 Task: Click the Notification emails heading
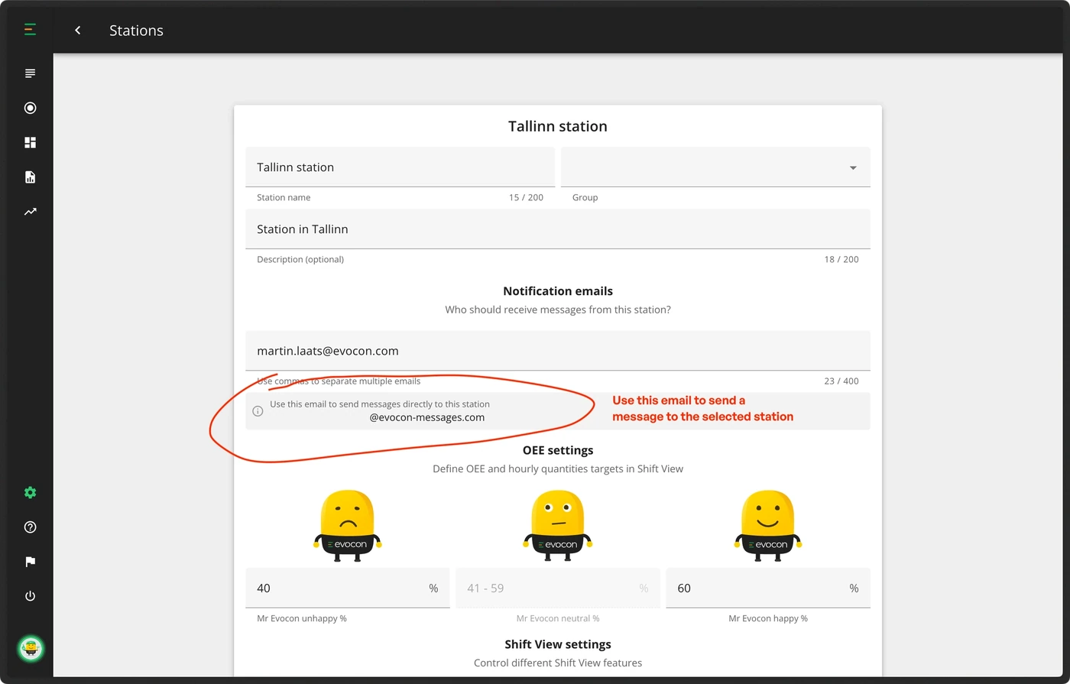click(x=558, y=291)
